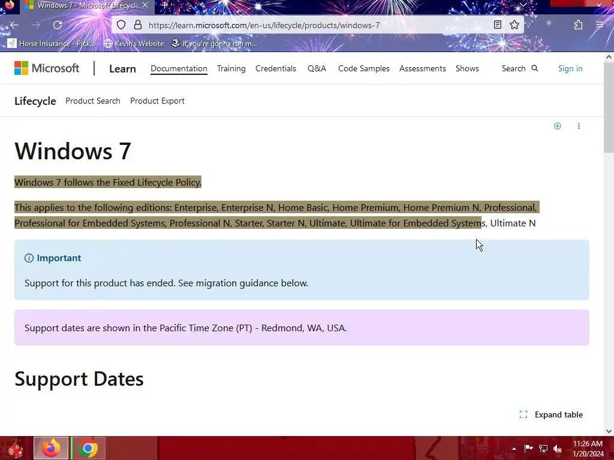Open the Assessments menu item
The image size is (614, 460).
(x=423, y=68)
